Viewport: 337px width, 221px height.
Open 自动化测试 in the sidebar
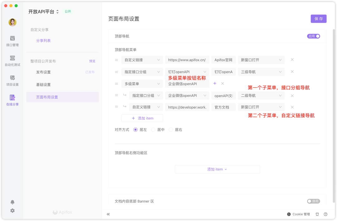(x=12, y=61)
